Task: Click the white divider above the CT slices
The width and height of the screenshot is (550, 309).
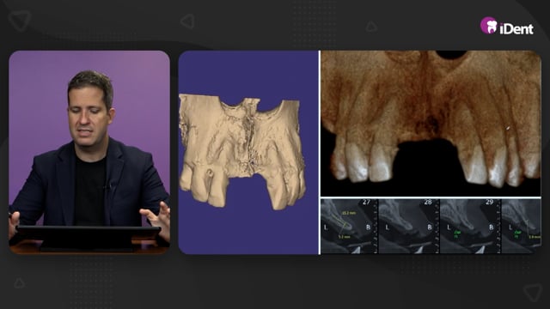Action: 431,197
